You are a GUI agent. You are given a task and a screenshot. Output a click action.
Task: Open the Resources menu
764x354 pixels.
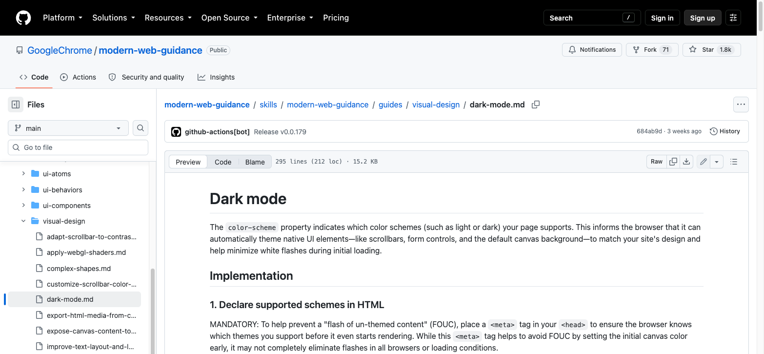[168, 18]
